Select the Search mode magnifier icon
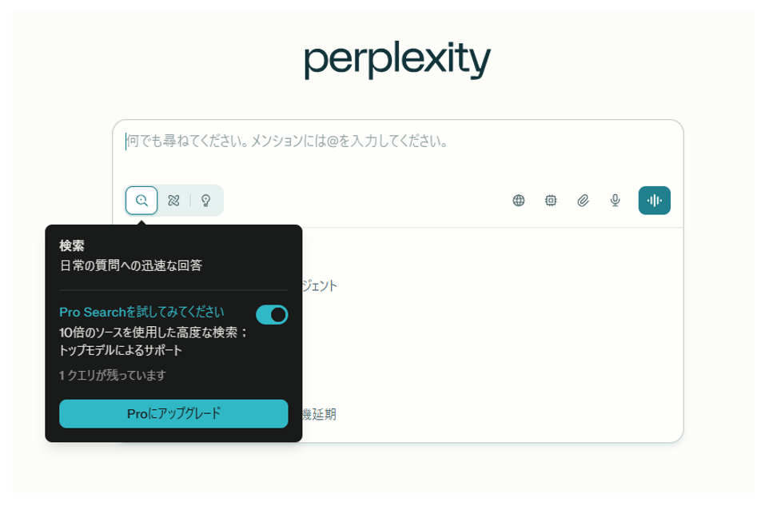761x506 pixels. tap(141, 201)
